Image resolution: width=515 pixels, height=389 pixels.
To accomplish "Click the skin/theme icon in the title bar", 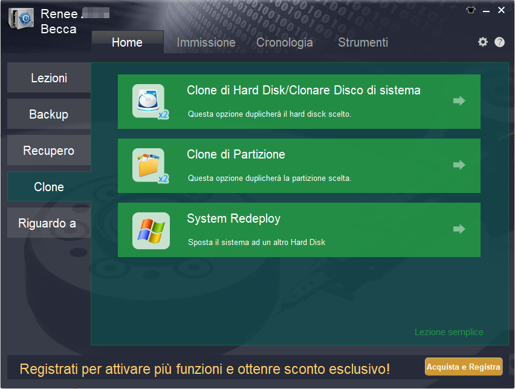I will tap(470, 10).
